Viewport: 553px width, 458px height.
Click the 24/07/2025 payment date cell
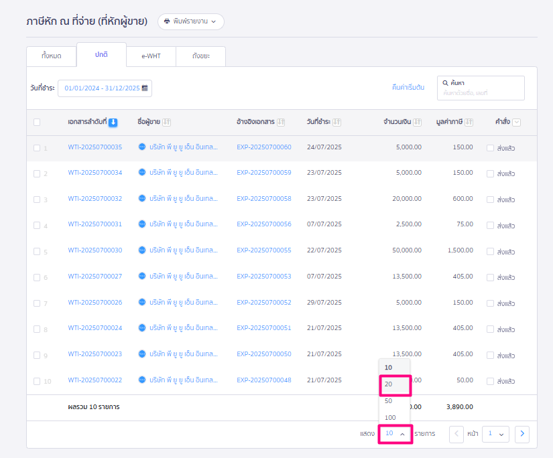[324, 147]
